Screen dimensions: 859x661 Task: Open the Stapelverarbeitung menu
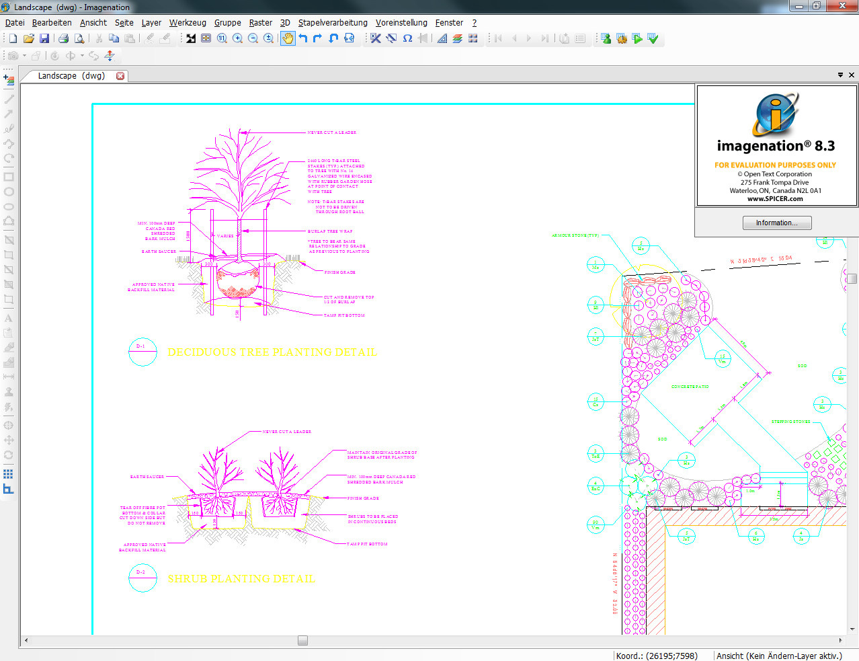pos(333,22)
